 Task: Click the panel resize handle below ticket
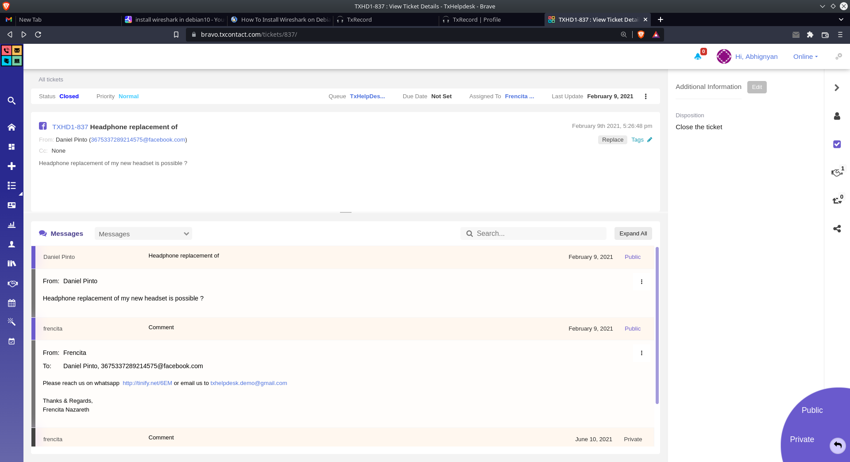click(x=346, y=212)
